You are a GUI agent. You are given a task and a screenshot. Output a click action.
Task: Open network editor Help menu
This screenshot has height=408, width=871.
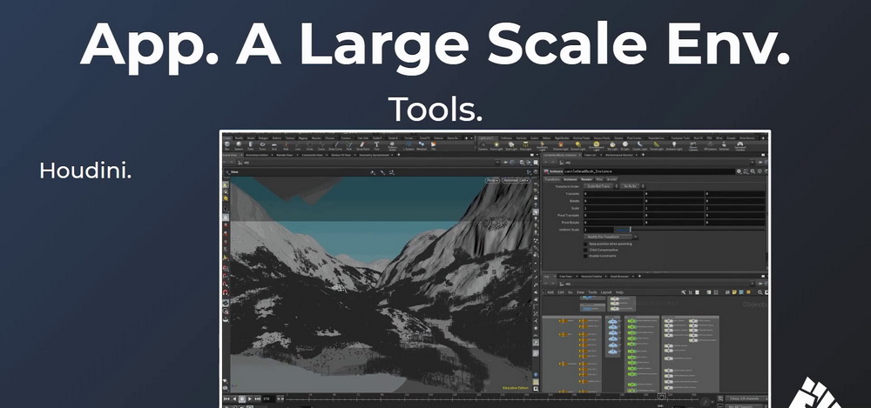[619, 292]
